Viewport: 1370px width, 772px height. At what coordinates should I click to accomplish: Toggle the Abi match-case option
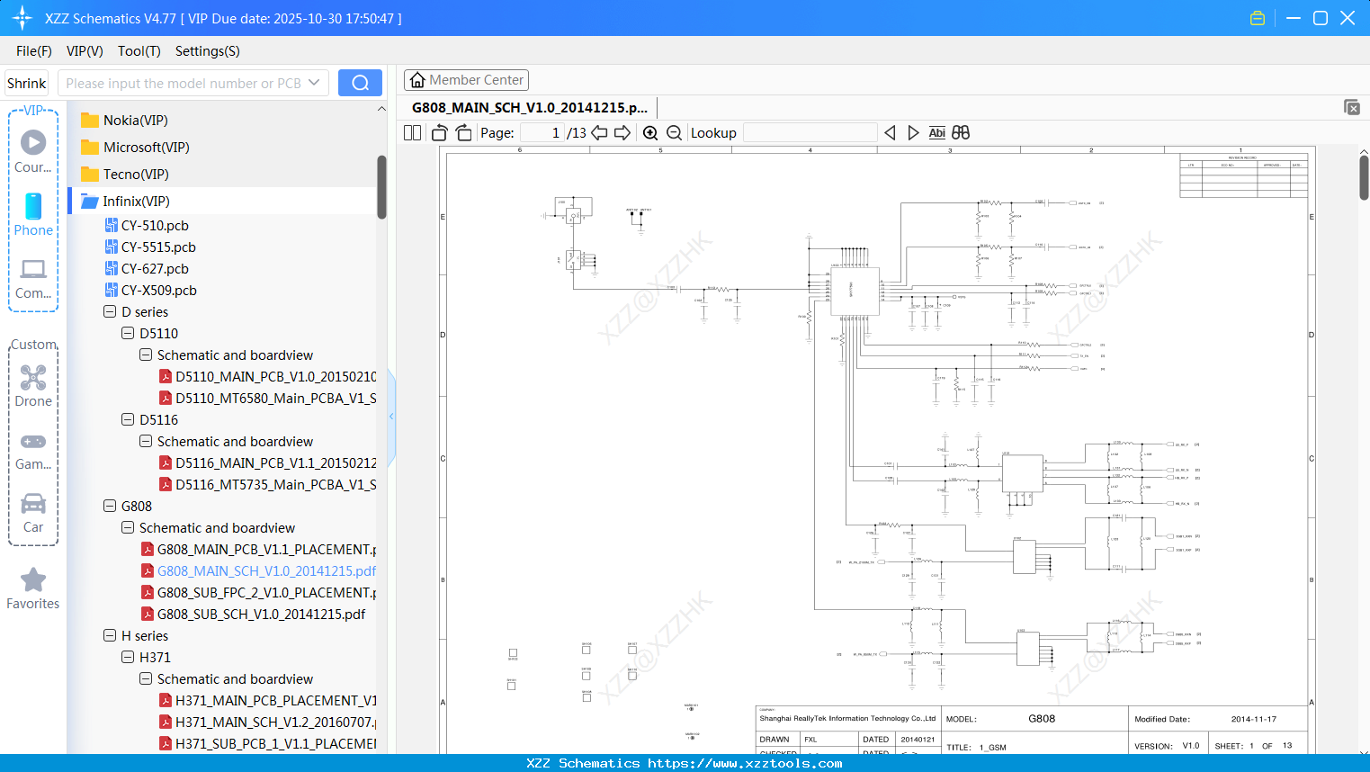click(x=937, y=132)
